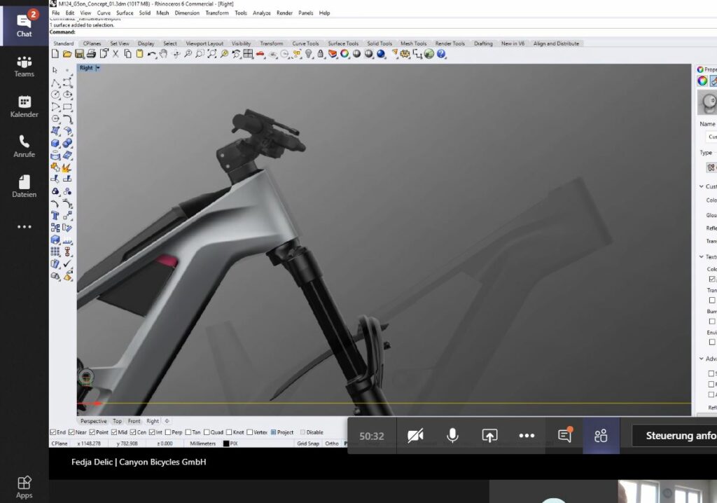Select the Text tool in left toolbar
Screen dimensions: 717x503
coord(55,216)
